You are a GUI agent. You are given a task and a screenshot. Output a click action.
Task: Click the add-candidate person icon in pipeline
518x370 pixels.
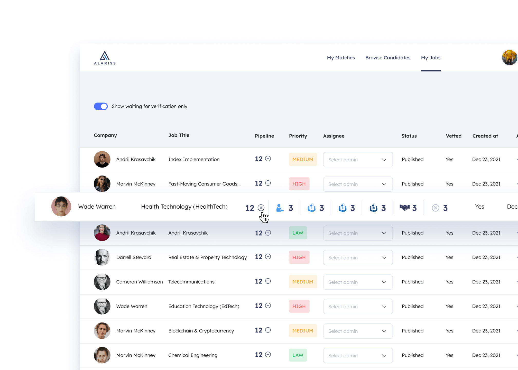280,208
